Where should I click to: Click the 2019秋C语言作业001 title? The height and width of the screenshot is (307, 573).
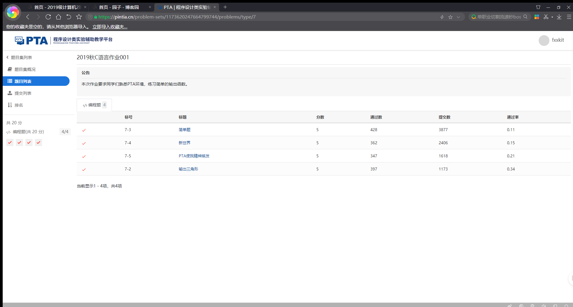click(103, 57)
